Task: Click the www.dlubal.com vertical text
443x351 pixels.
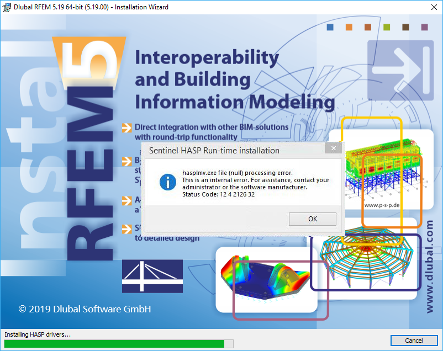Action: [x=429, y=267]
